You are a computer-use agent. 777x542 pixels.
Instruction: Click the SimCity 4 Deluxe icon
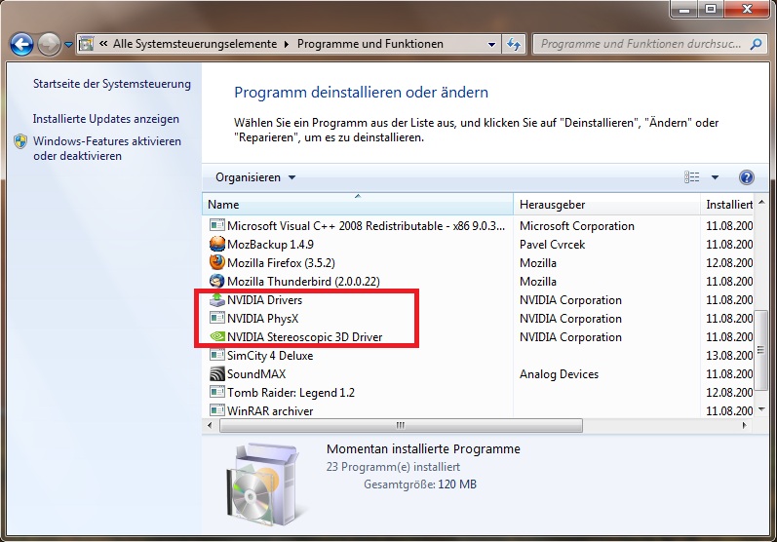point(216,355)
